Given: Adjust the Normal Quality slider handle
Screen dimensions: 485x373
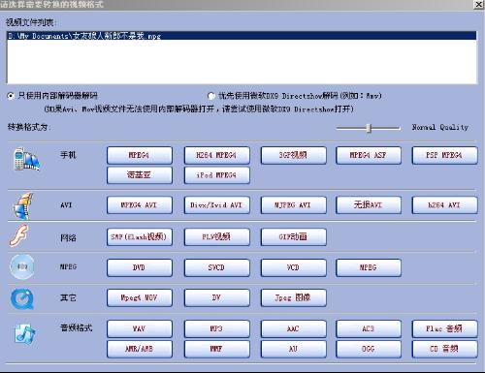Looking at the screenshot, I should coord(369,128).
